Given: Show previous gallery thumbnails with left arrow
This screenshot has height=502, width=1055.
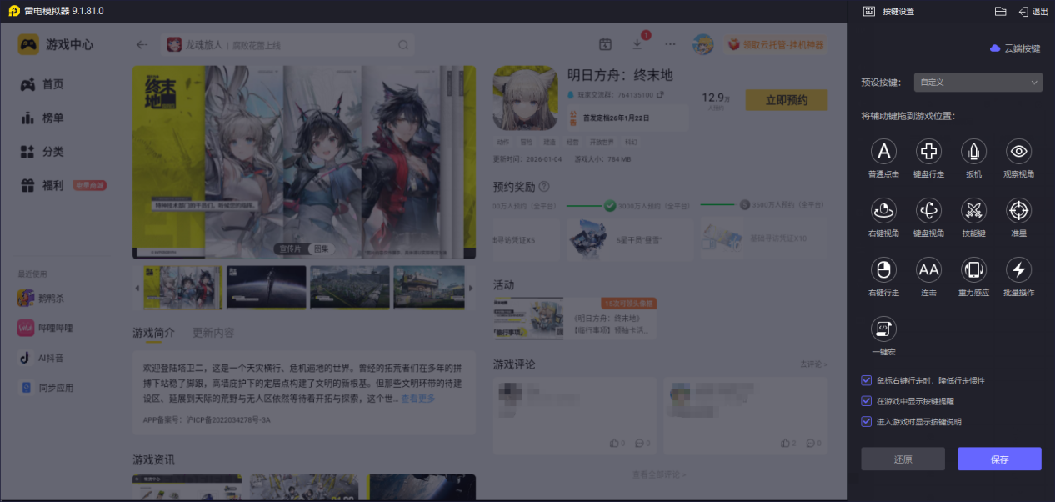Looking at the screenshot, I should point(137,288).
